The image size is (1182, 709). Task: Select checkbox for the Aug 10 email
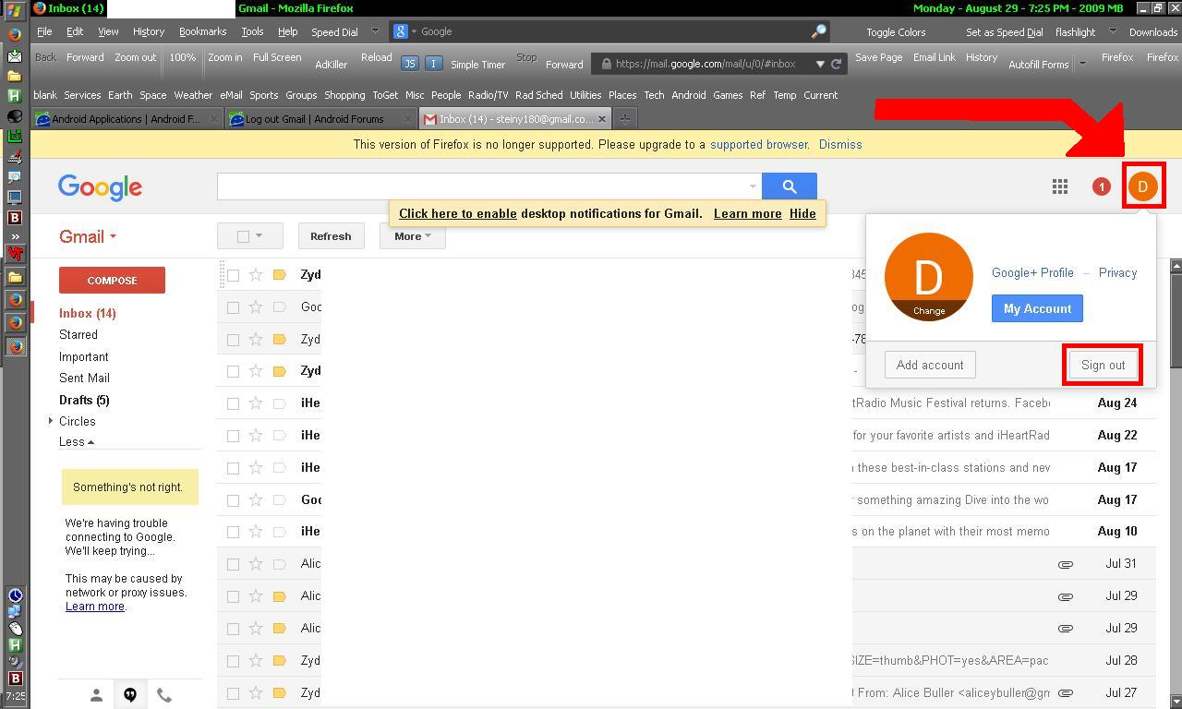(233, 532)
